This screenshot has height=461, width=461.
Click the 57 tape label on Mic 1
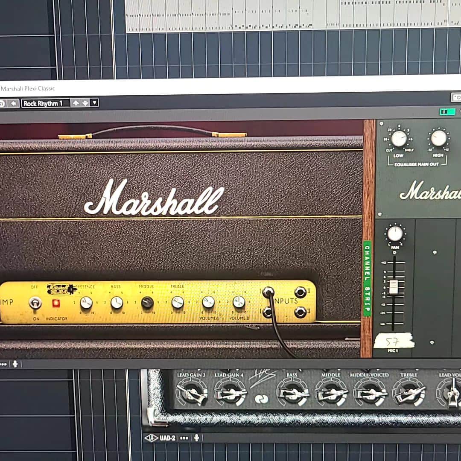[x=394, y=341]
